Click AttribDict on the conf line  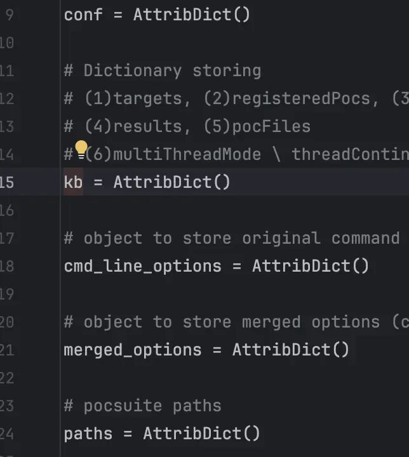tap(182, 15)
